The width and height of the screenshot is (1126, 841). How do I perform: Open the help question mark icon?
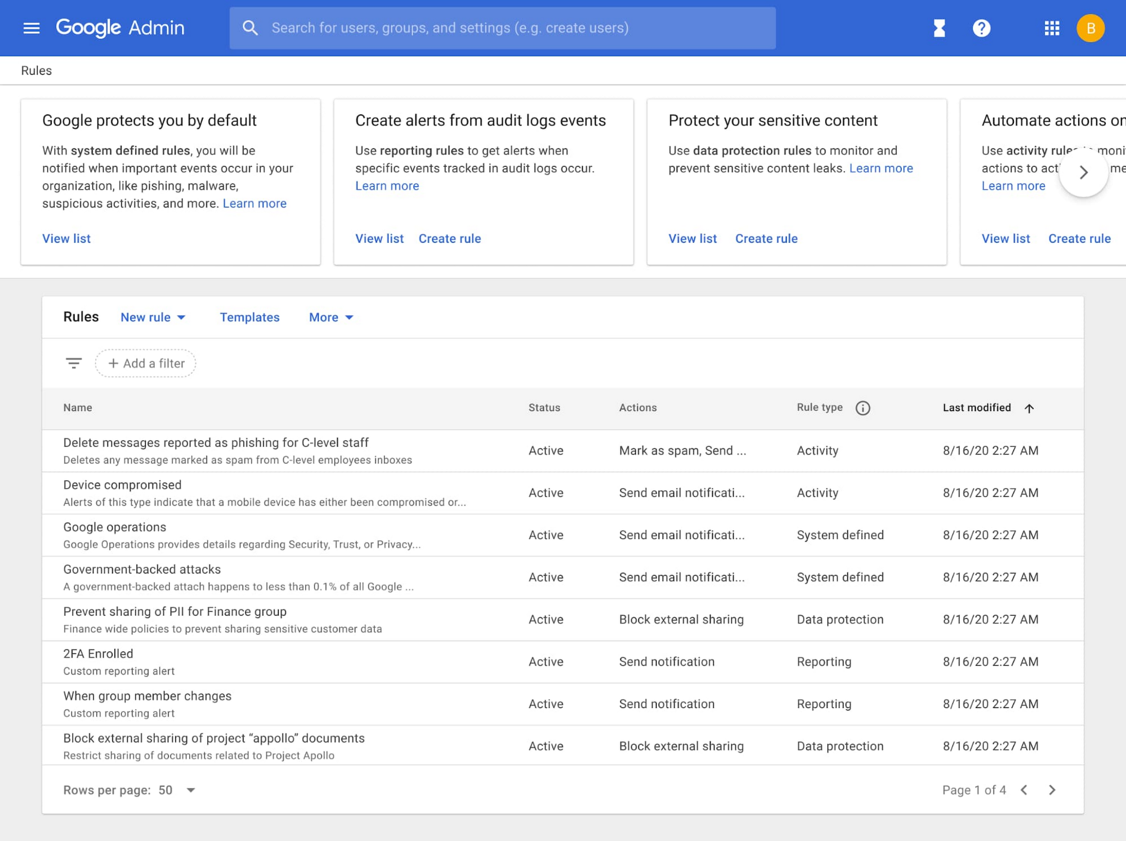[x=981, y=28]
